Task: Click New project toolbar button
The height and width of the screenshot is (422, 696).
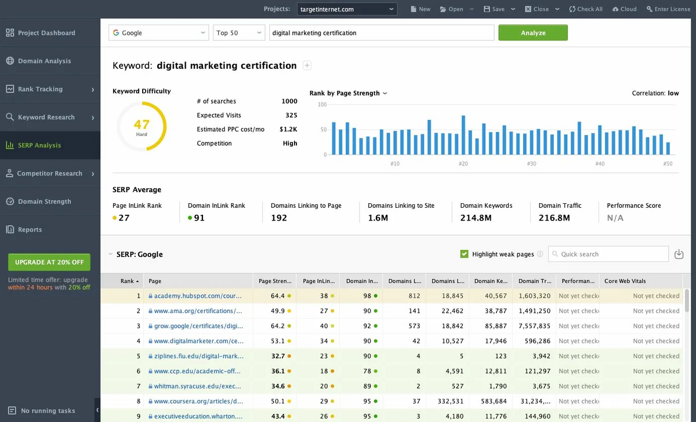Action: (x=420, y=9)
